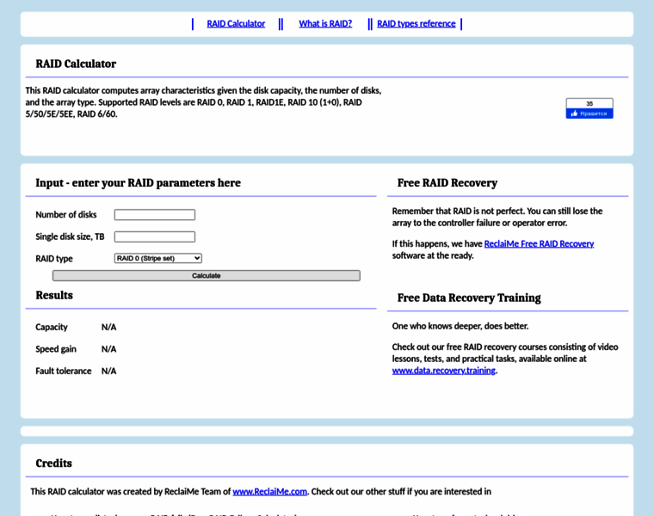This screenshot has height=516, width=654.
Task: Click the Facebook Like button
Action: click(589, 114)
